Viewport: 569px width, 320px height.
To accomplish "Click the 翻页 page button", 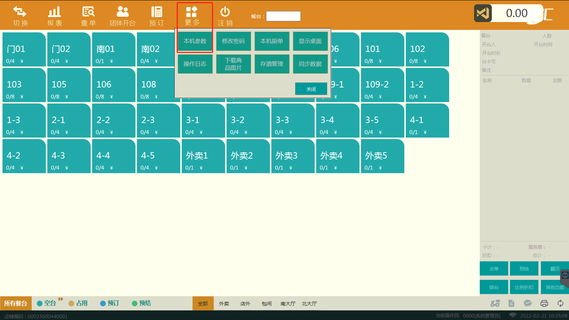I will click(555, 268).
